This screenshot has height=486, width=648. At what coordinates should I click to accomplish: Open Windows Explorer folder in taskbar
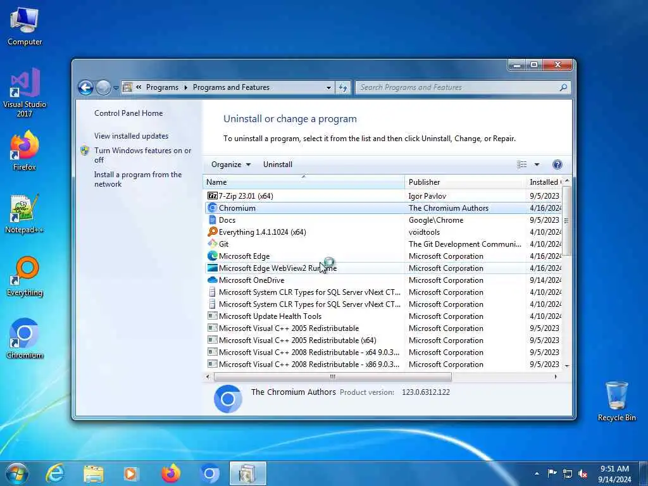[x=94, y=473]
